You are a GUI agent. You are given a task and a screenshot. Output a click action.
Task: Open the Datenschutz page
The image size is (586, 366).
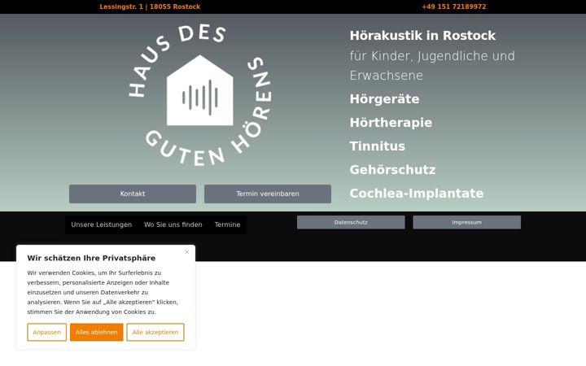pyautogui.click(x=351, y=222)
